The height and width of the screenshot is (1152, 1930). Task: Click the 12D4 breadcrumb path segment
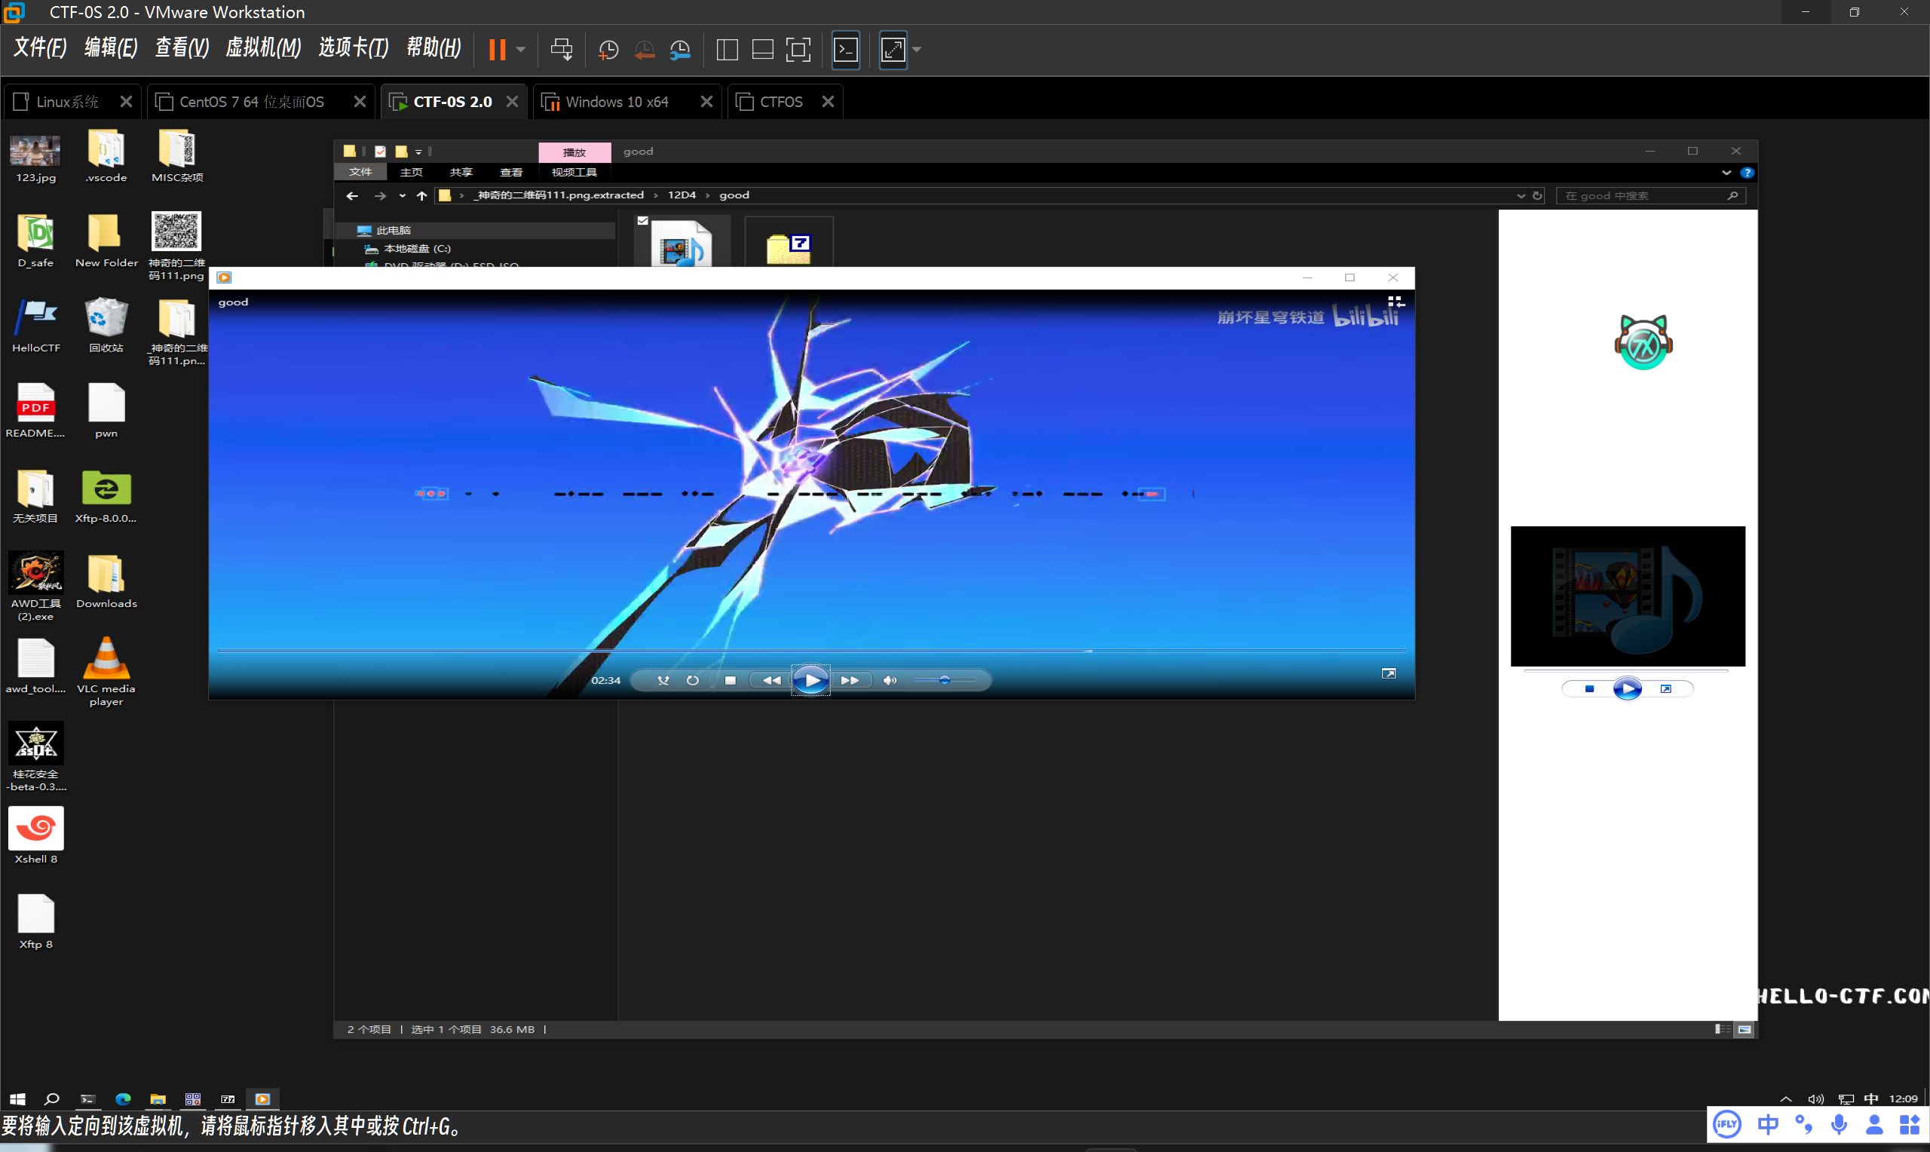(x=682, y=195)
